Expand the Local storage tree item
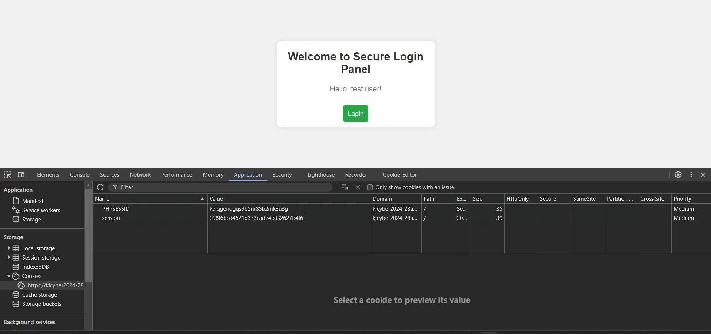The height and width of the screenshot is (334, 711). click(x=9, y=248)
